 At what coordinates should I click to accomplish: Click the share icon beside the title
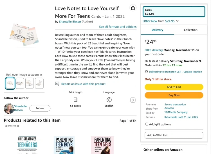coord(133,8)
